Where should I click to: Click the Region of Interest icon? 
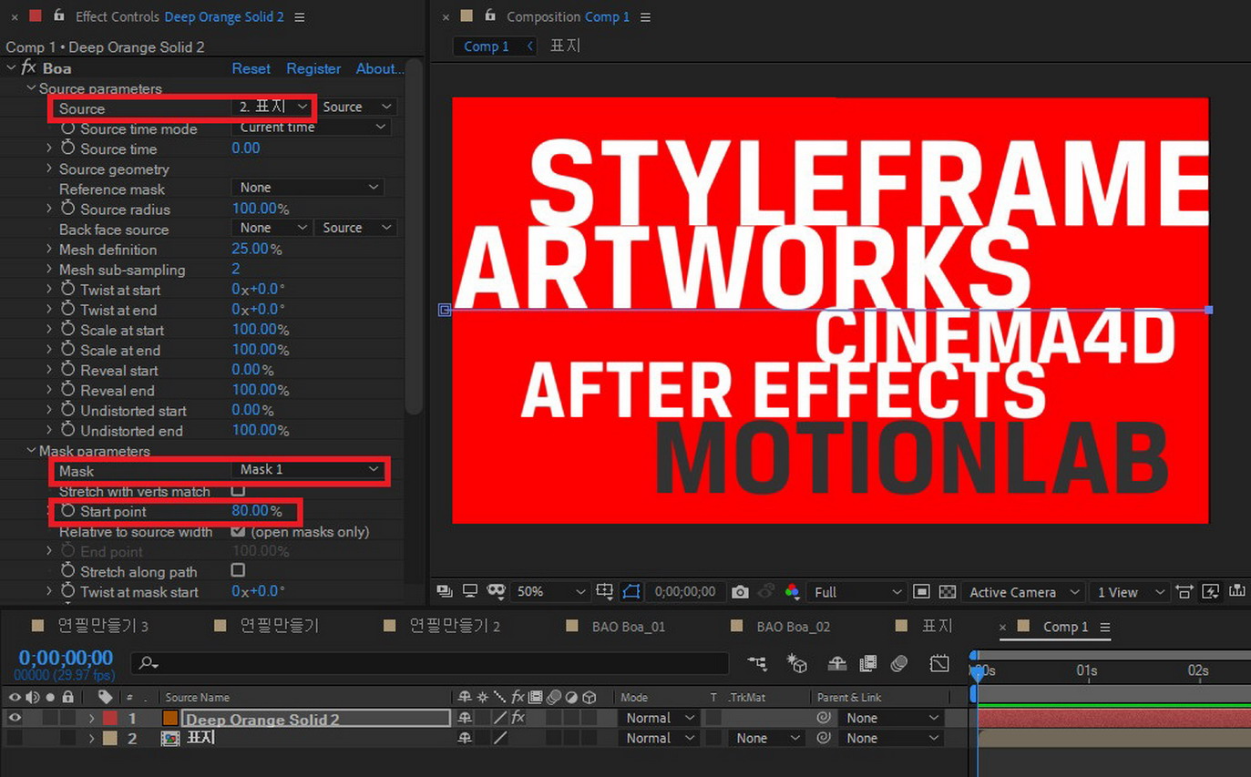coord(921,592)
